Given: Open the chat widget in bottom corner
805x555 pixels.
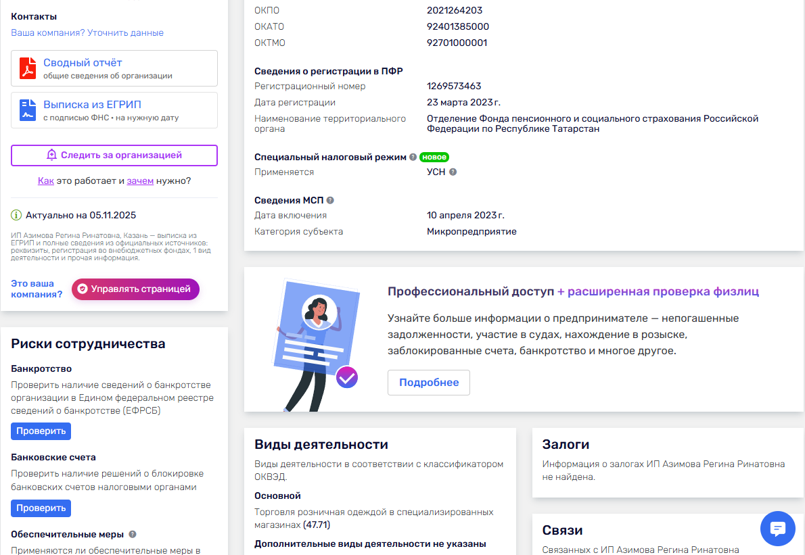Looking at the screenshot, I should [777, 529].
